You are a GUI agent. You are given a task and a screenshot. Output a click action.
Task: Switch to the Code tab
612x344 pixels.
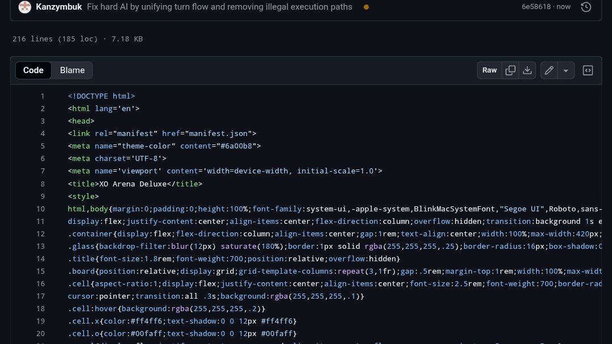[33, 70]
